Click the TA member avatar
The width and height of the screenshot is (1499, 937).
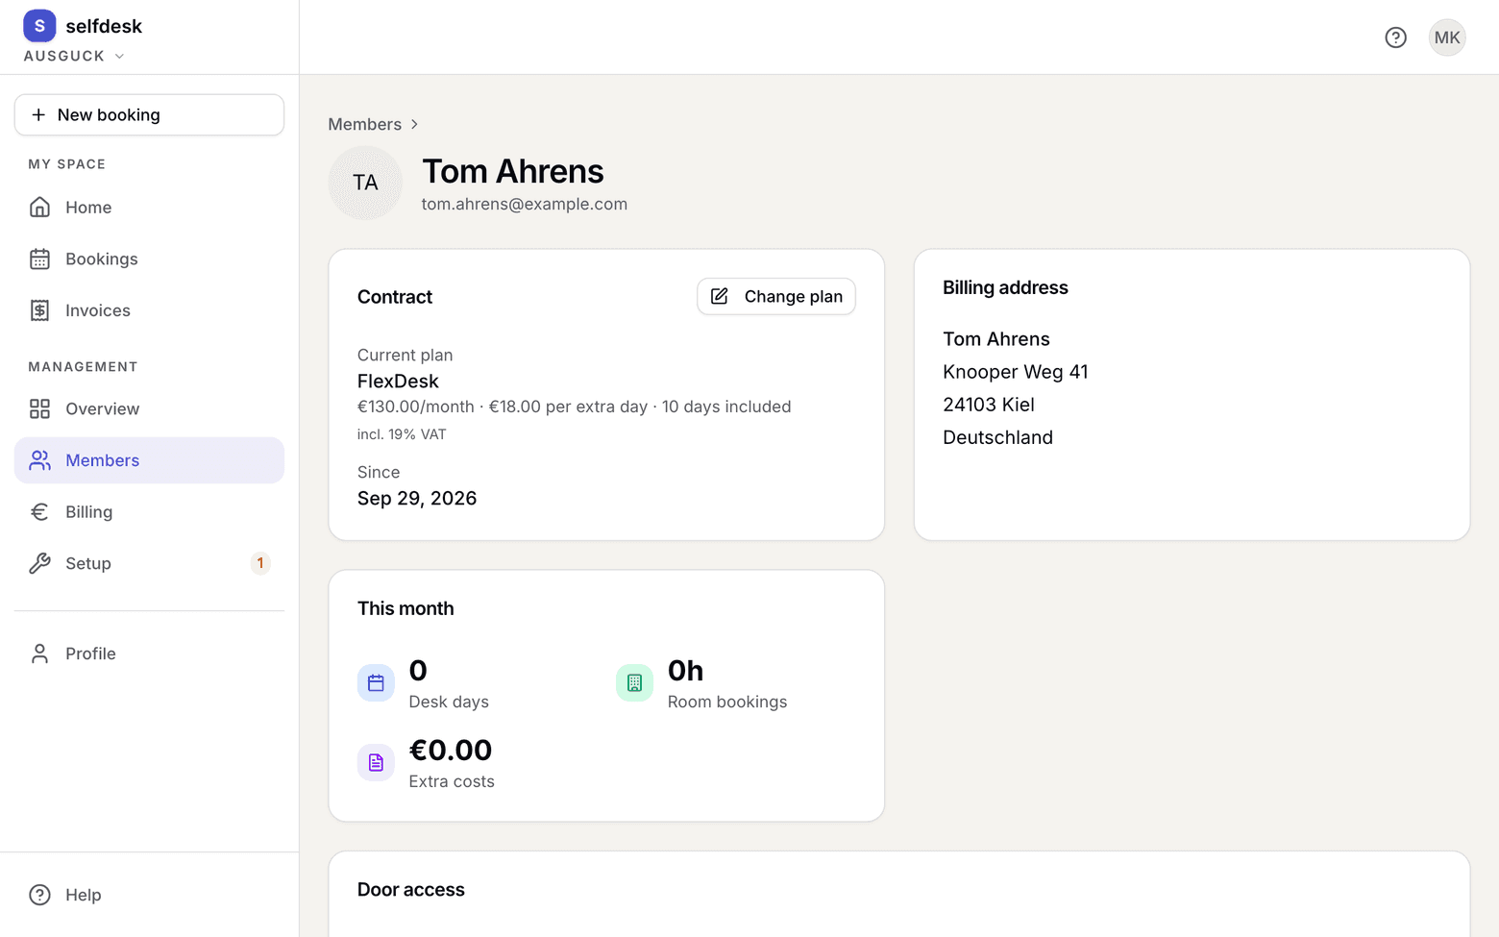click(365, 183)
